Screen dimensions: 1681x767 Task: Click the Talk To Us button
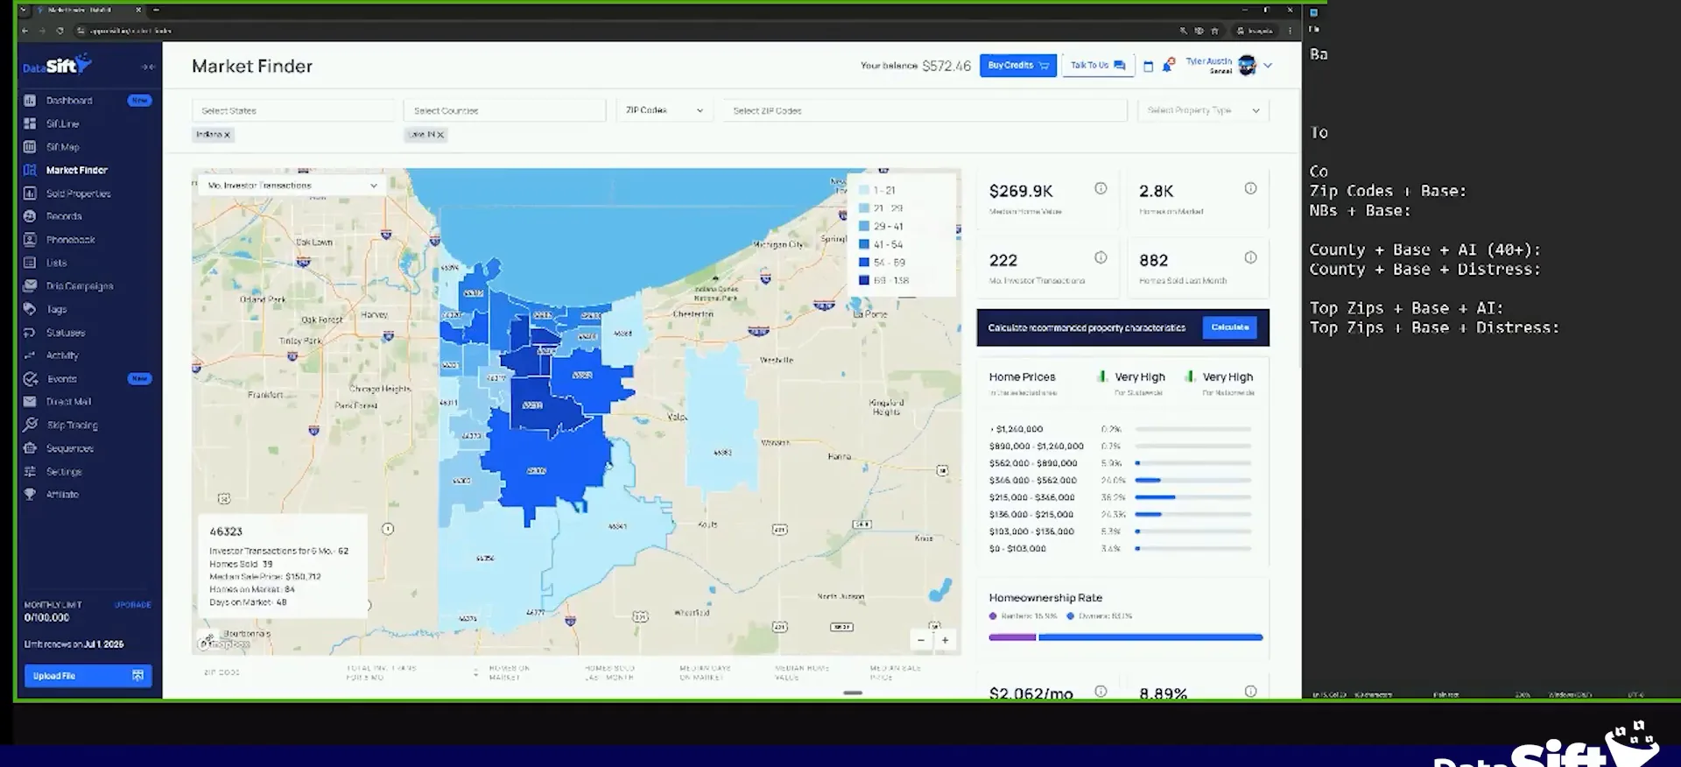point(1098,66)
